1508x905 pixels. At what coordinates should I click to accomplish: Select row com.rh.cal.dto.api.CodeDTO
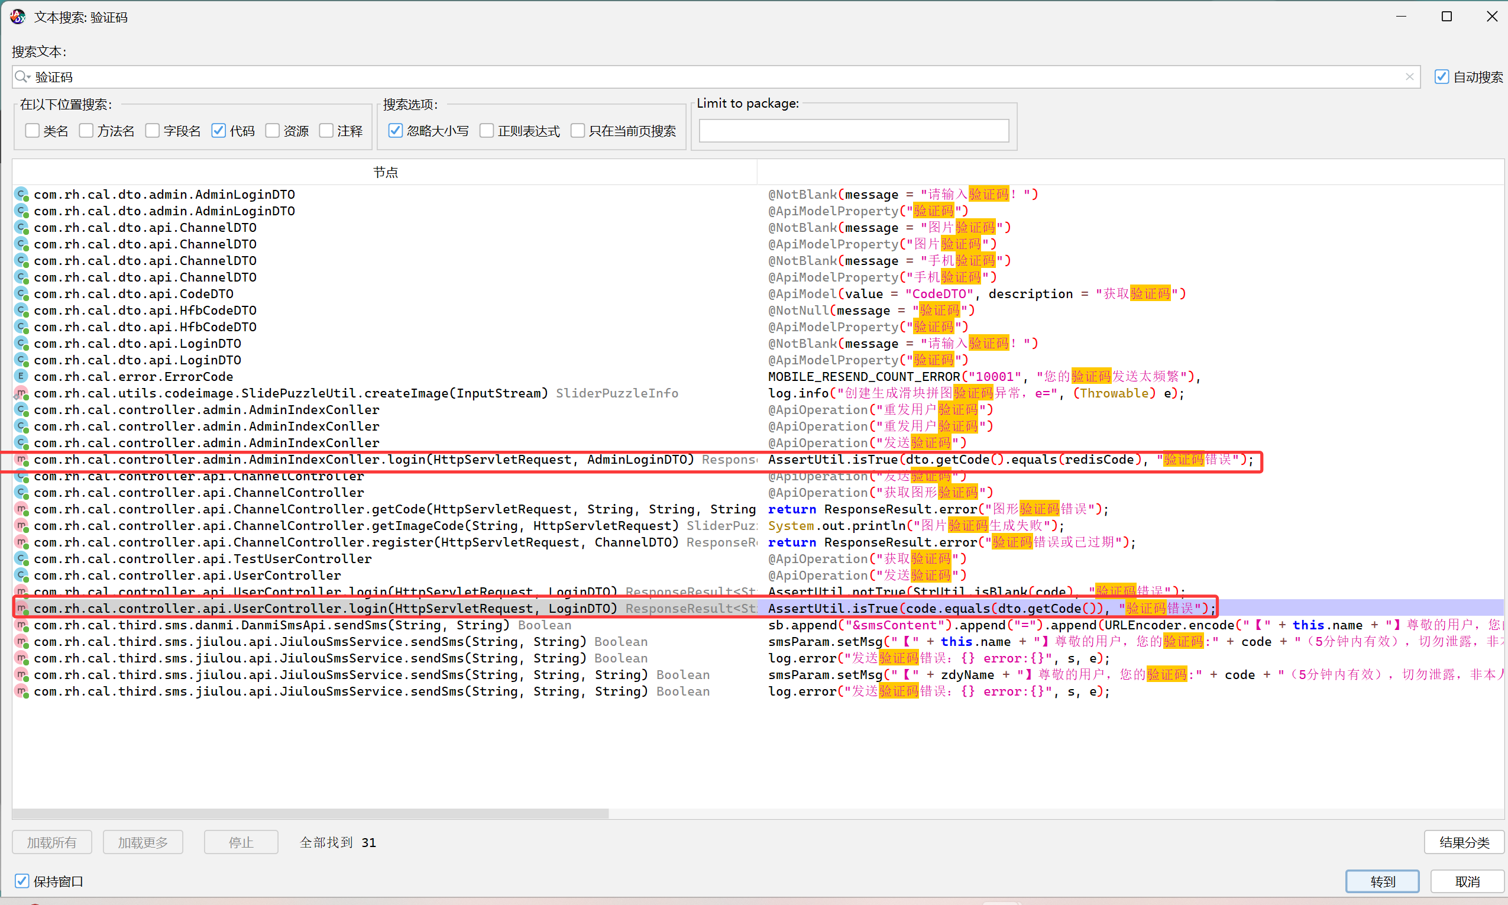[x=758, y=294]
